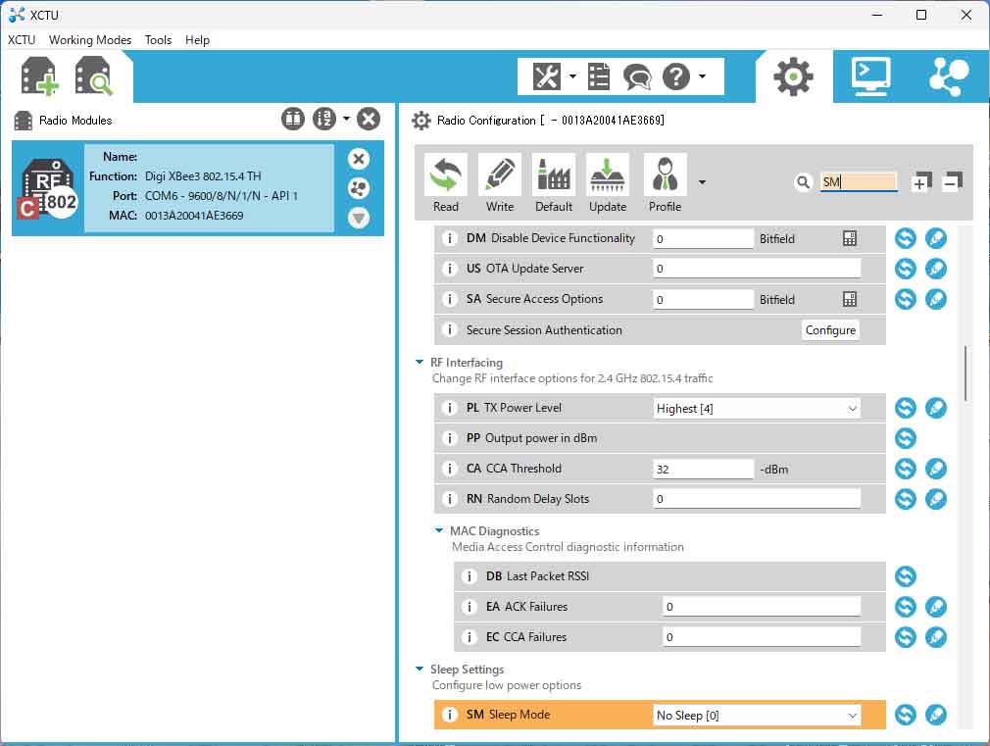The width and height of the screenshot is (990, 746).
Task: Collapse the MAC Diagnostics section
Action: pyautogui.click(x=439, y=530)
